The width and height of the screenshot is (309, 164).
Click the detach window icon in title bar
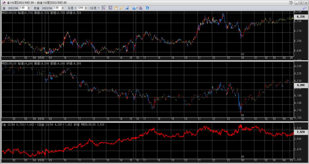[x=291, y=2]
